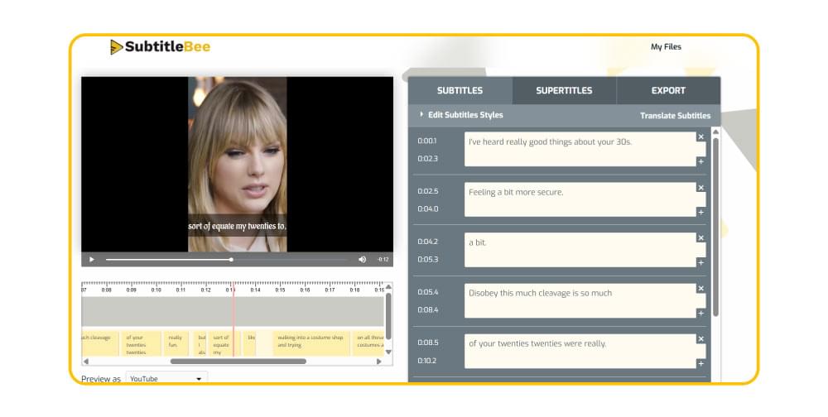Insert a subtitle after "Disobey this much cleavage"
The height and width of the screenshot is (417, 828).
(x=700, y=314)
